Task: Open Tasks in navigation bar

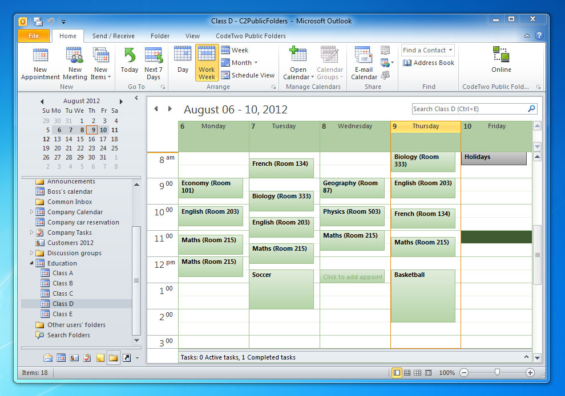Action: (87, 358)
